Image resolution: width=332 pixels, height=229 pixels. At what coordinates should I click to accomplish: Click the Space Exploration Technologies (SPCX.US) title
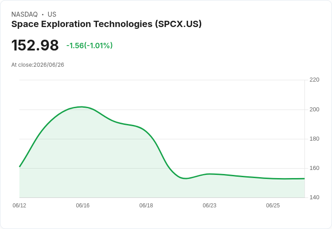coord(106,24)
